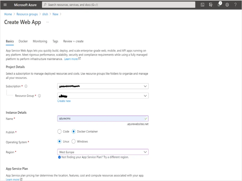Click the Project Details heading
Image resolution: width=242 pixels, height=181 pixels.
(15, 67)
